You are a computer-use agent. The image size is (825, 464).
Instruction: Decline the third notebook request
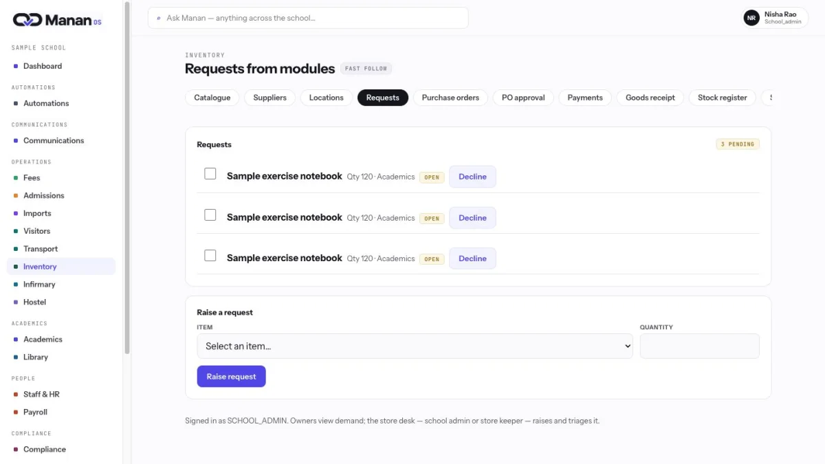point(472,258)
